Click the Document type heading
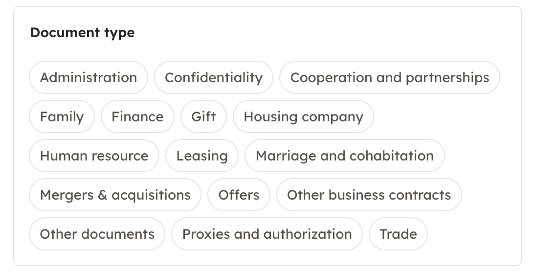The width and height of the screenshot is (534, 273). pos(82,33)
